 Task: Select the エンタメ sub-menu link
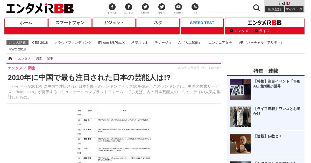point(239,31)
